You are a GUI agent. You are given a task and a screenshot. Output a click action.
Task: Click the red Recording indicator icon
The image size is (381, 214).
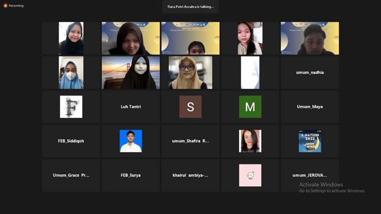click(5, 6)
